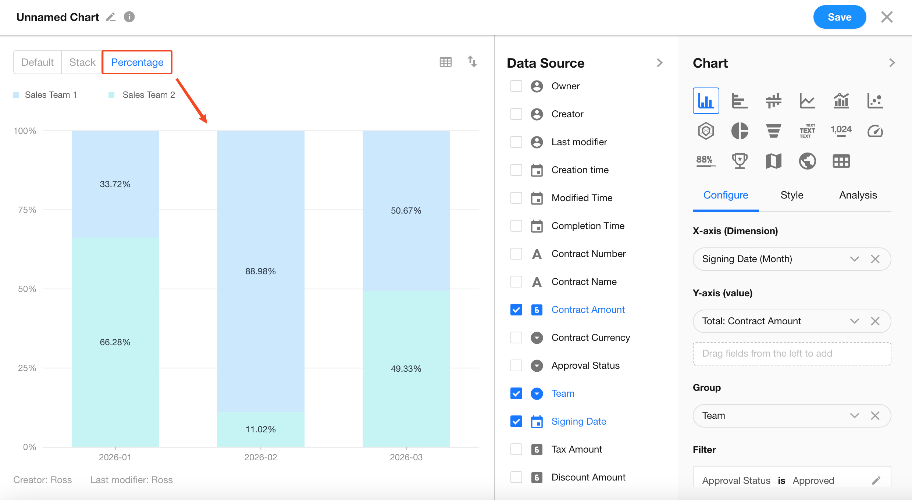The image size is (912, 500).
Task: Switch to the Stack display mode
Action: (82, 62)
